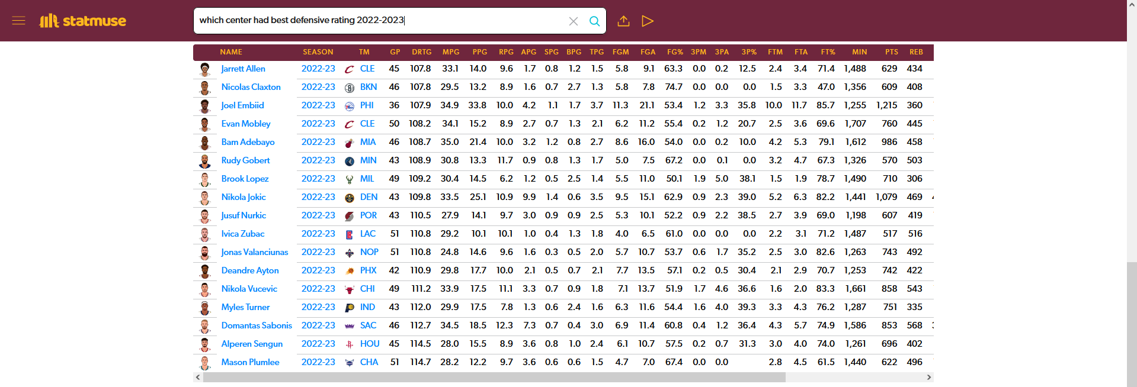This screenshot has height=387, width=1137.
Task: Click the StatMuse logo
Action: 83,21
